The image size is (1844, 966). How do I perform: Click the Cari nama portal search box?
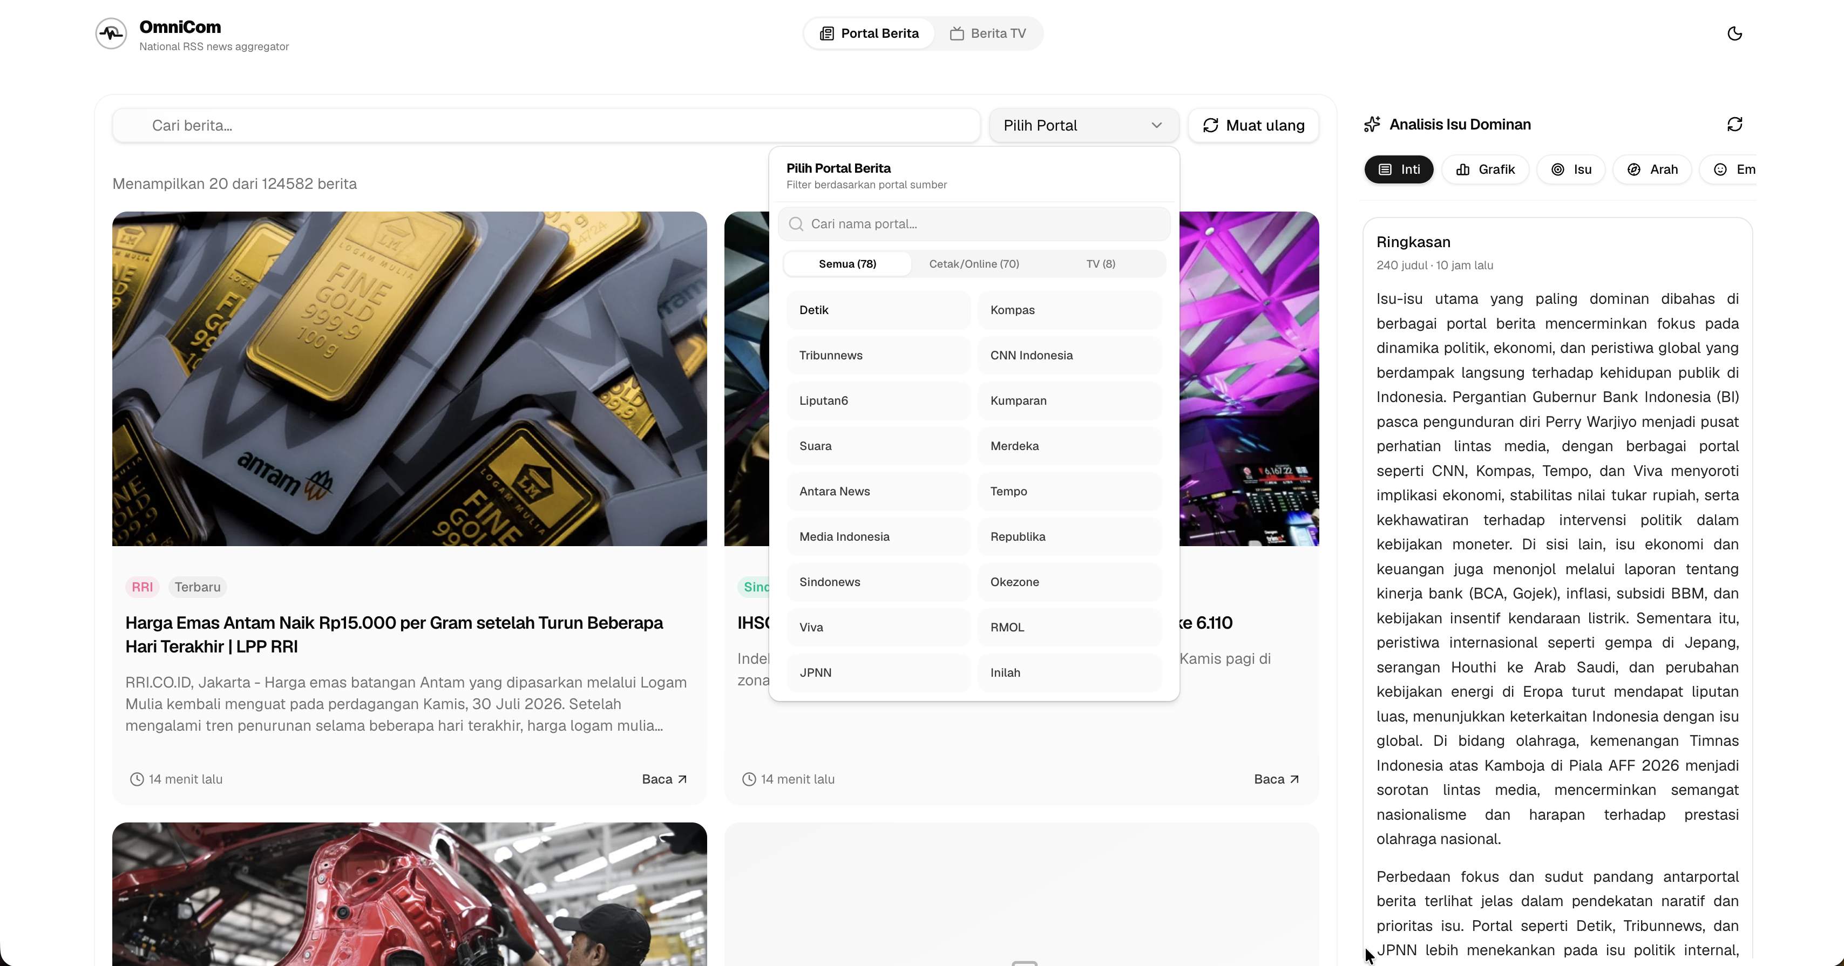973,224
